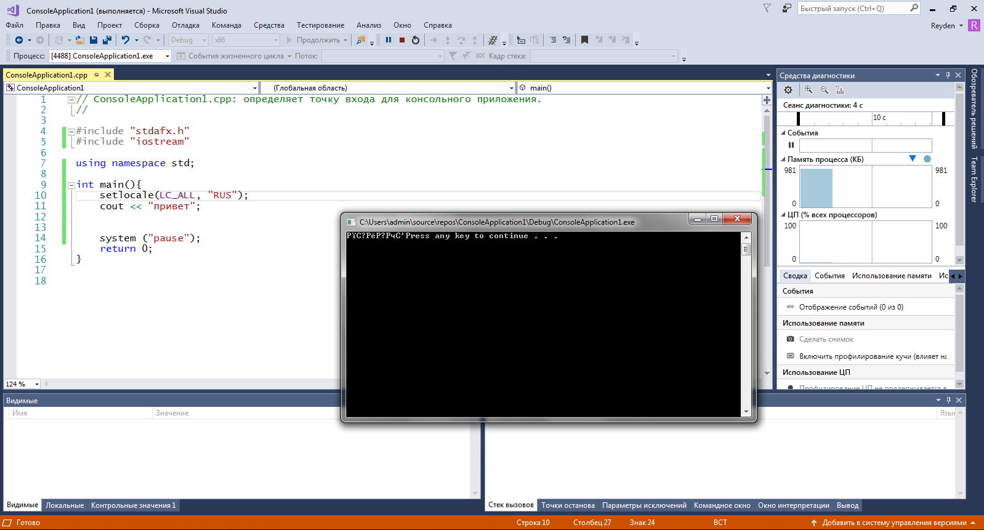Collapse the ЦП section in diagnostics
This screenshot has height=530, width=984.
pos(783,215)
